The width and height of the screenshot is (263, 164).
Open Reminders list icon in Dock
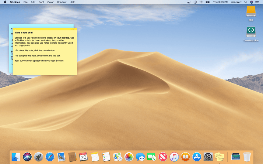(106, 157)
